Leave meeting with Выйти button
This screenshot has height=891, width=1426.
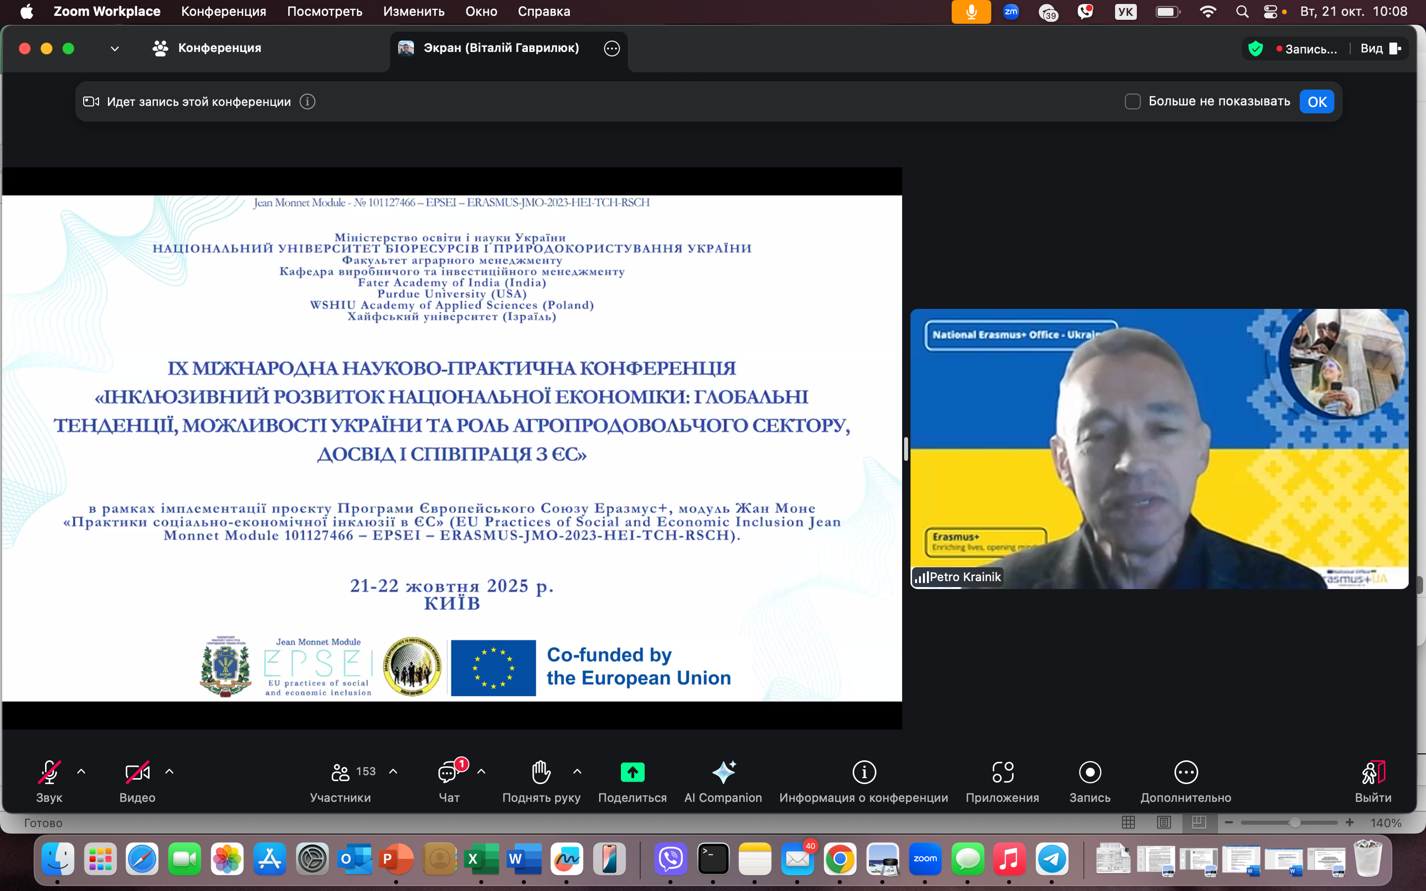click(1373, 772)
